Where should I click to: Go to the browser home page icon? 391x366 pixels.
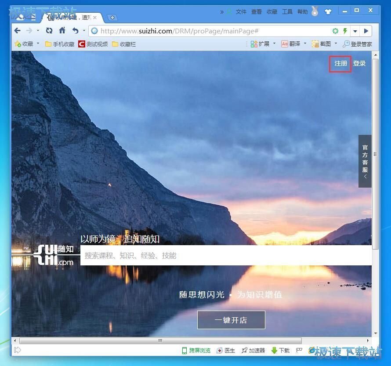(x=62, y=30)
